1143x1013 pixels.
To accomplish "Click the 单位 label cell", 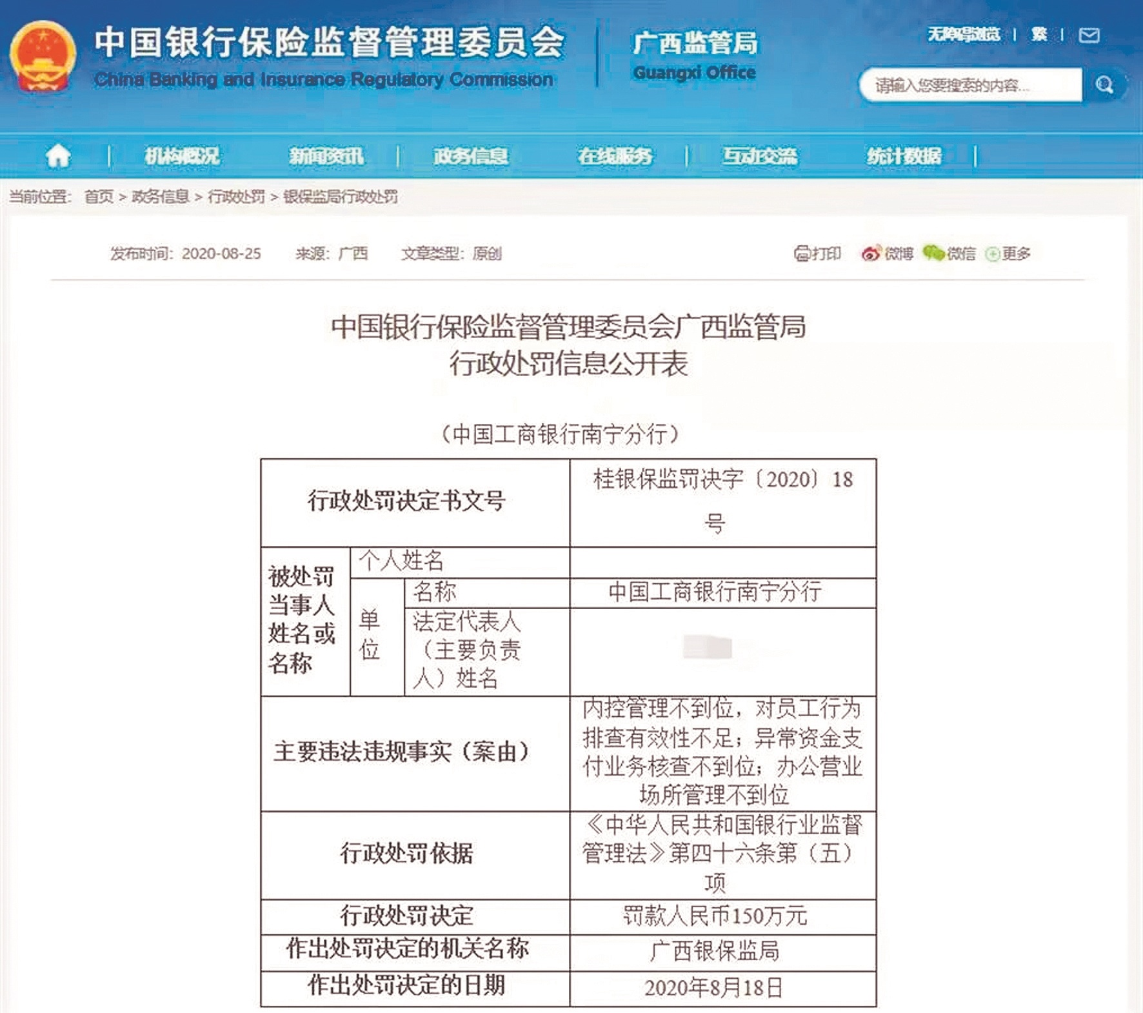I will (377, 637).
